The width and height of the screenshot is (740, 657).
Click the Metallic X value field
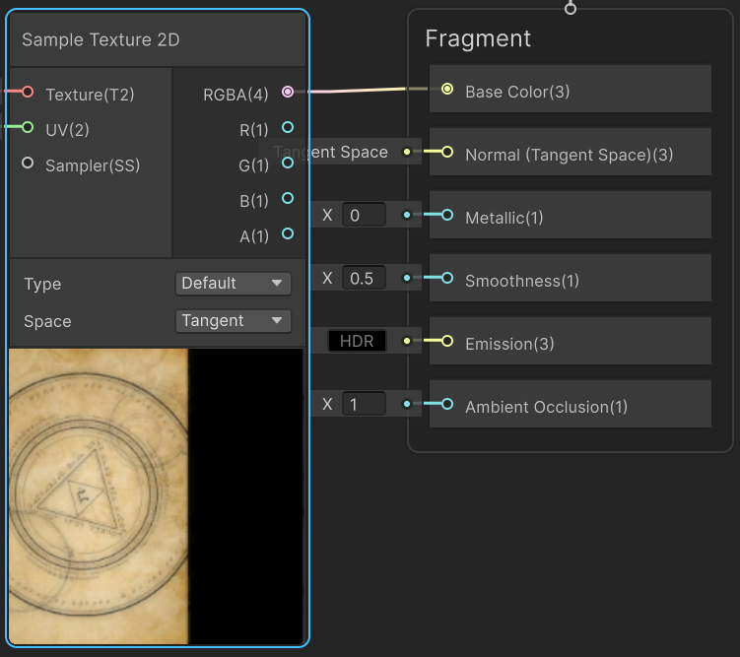tap(364, 215)
